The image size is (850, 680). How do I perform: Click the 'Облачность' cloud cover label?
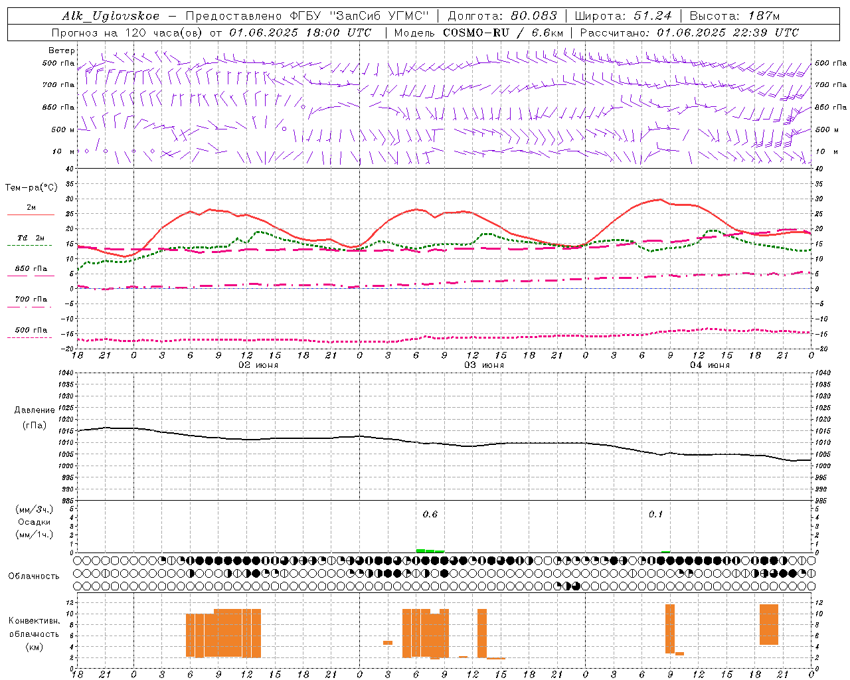[34, 576]
